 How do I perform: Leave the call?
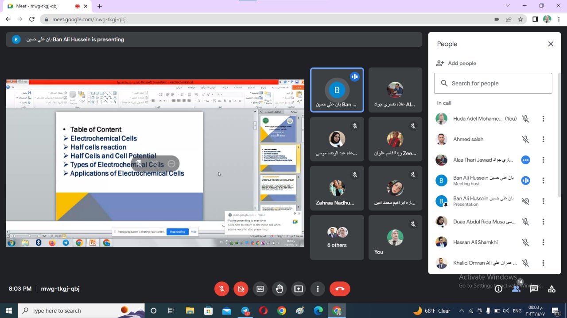pyautogui.click(x=340, y=289)
